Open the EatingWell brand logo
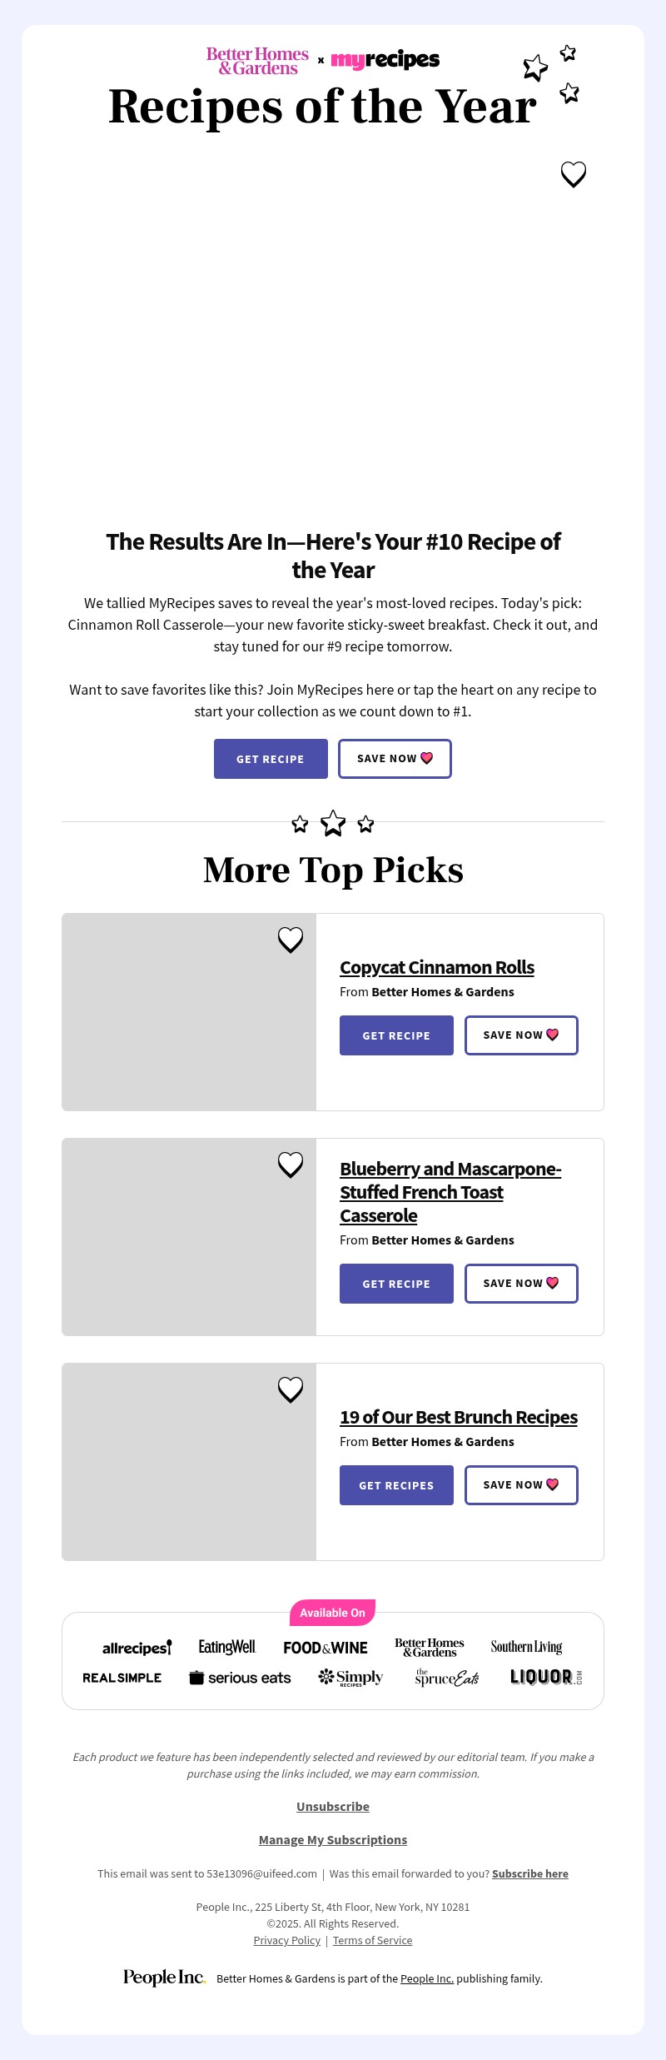This screenshot has height=2060, width=666. 226,1647
